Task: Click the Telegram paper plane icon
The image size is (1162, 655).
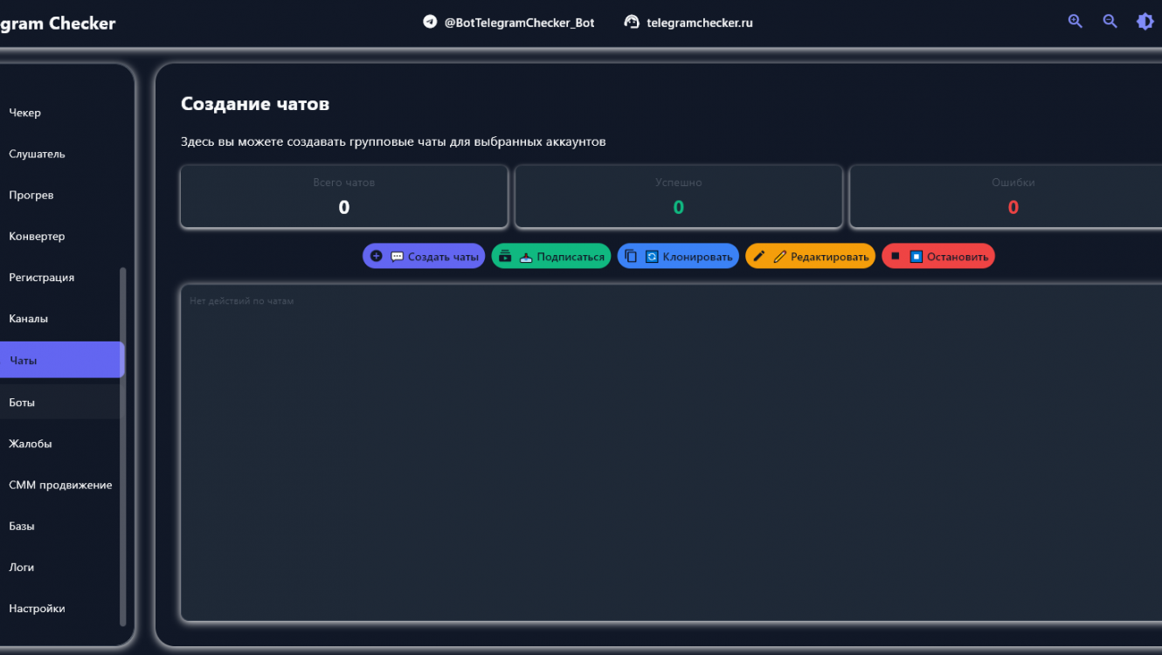Action: (x=430, y=22)
